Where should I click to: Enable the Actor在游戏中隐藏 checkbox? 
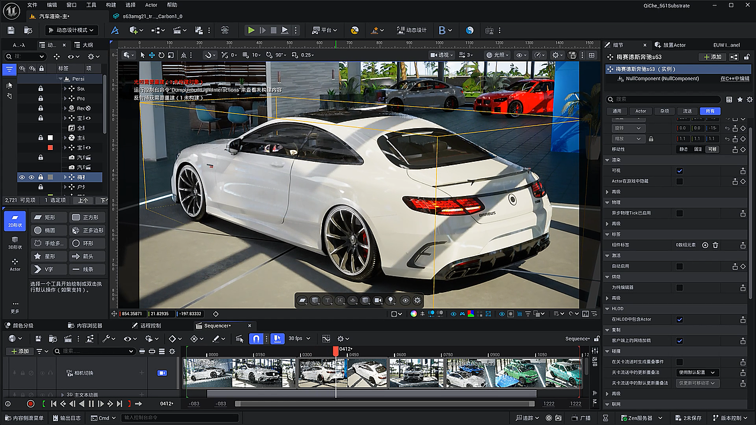pos(679,181)
